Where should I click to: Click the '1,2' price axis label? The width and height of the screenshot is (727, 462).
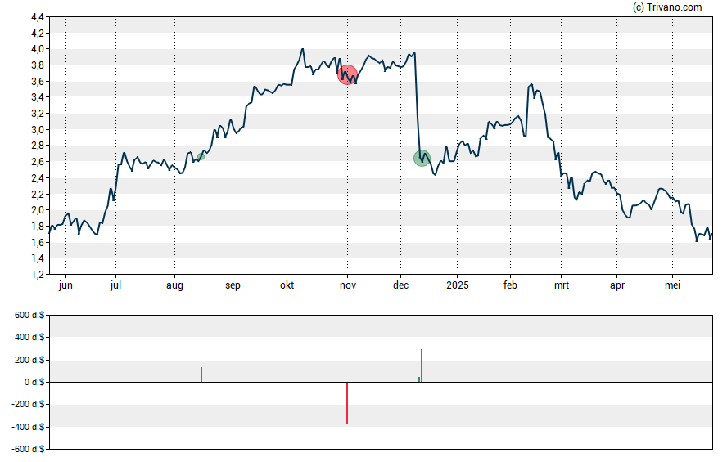click(x=38, y=275)
